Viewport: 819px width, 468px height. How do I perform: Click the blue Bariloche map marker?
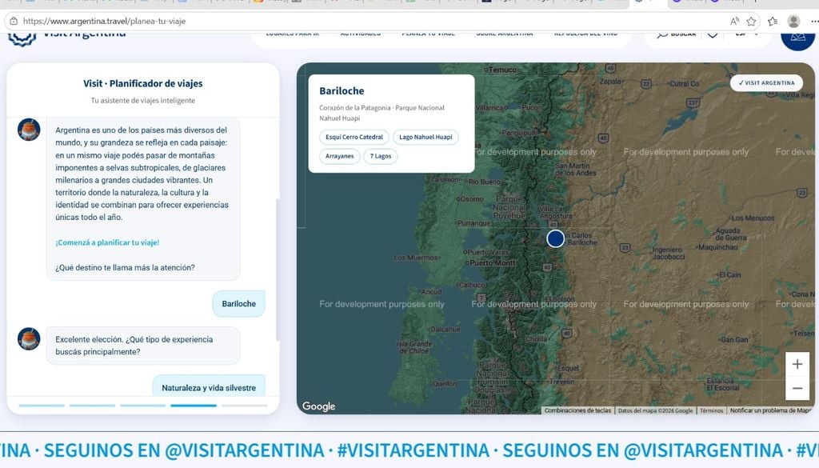click(555, 238)
